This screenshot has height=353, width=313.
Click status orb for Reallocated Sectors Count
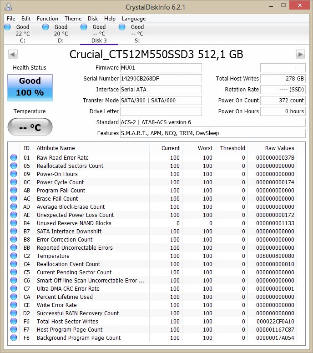14,166
